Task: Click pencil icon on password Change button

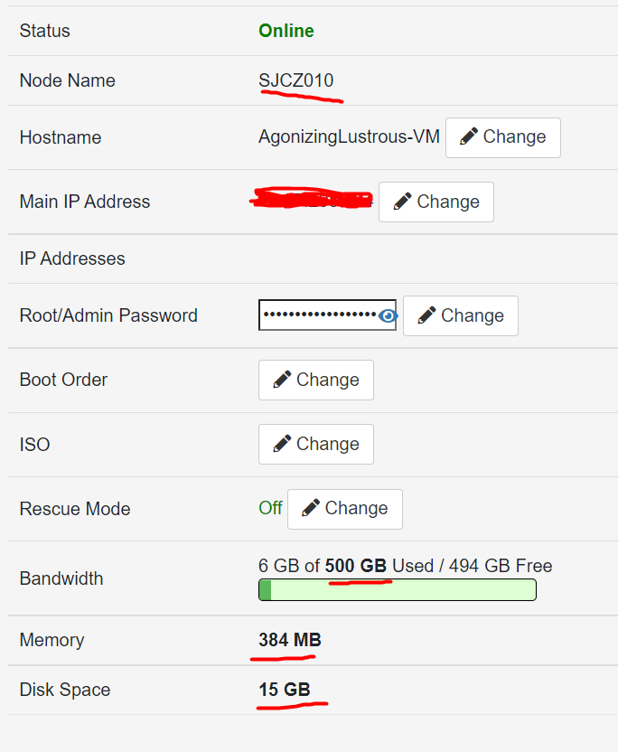Action: (x=426, y=315)
